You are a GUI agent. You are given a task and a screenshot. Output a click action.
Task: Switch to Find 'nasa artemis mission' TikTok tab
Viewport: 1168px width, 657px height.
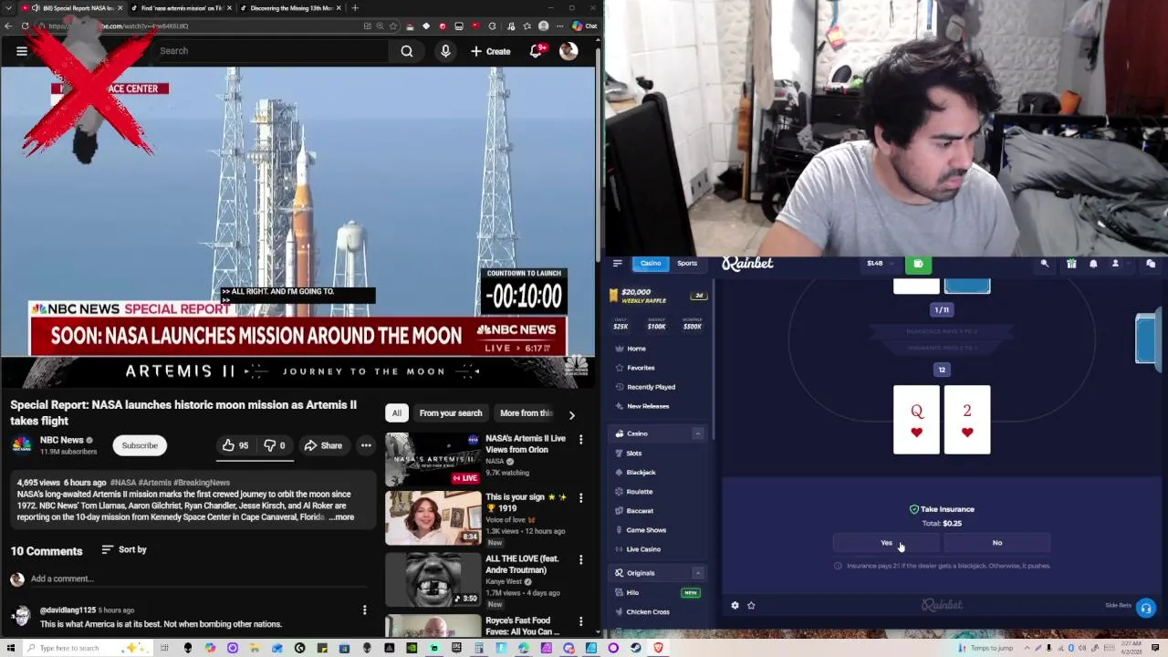click(x=181, y=8)
